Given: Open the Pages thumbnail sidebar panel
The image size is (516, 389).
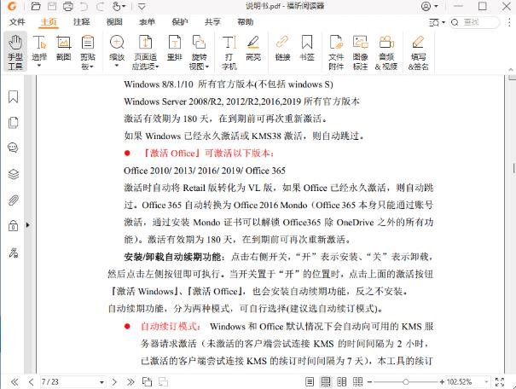Looking at the screenshot, I should click(13, 123).
